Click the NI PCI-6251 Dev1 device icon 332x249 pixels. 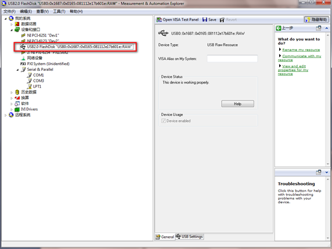23,35
